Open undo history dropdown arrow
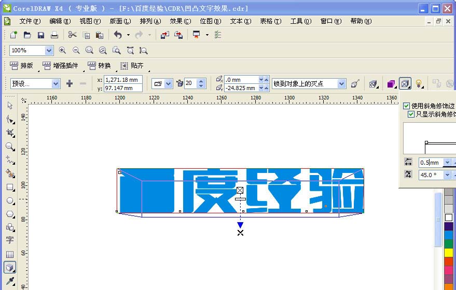The image size is (456, 290). (128, 35)
